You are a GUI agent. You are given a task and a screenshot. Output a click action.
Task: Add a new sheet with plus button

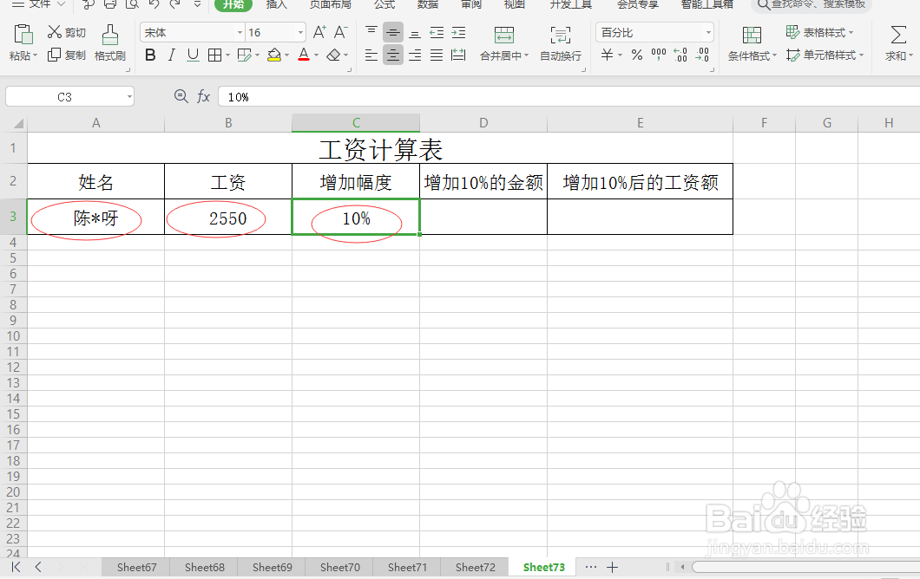tap(612, 567)
